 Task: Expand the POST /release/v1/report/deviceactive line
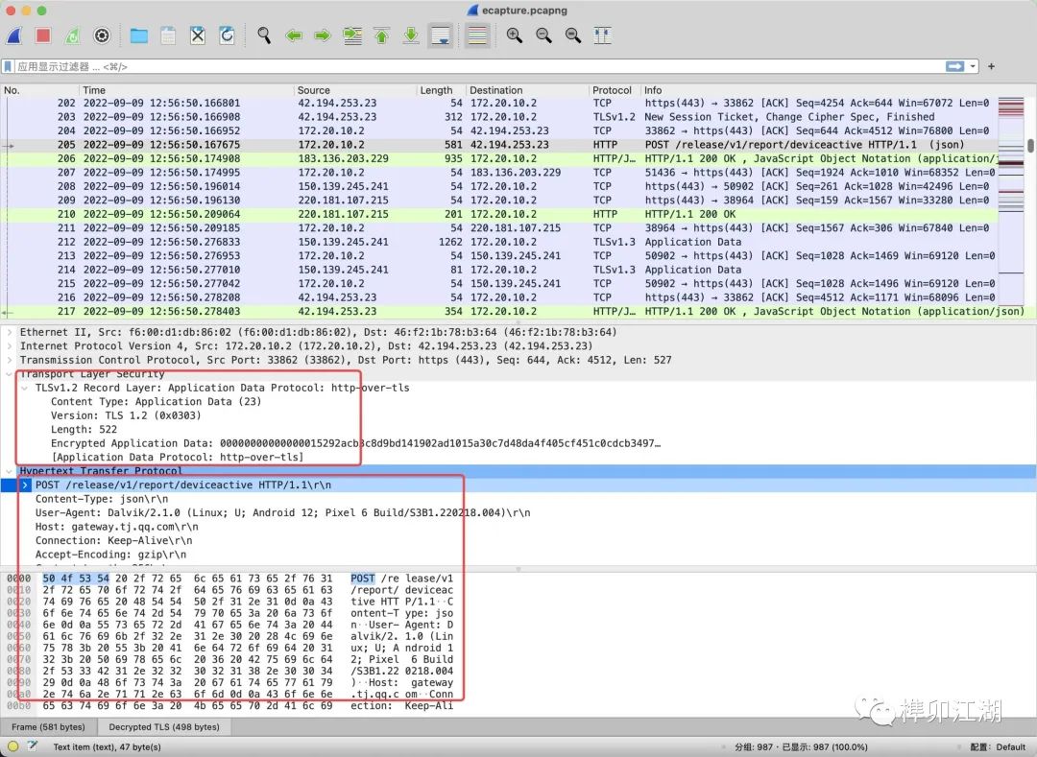click(x=26, y=485)
